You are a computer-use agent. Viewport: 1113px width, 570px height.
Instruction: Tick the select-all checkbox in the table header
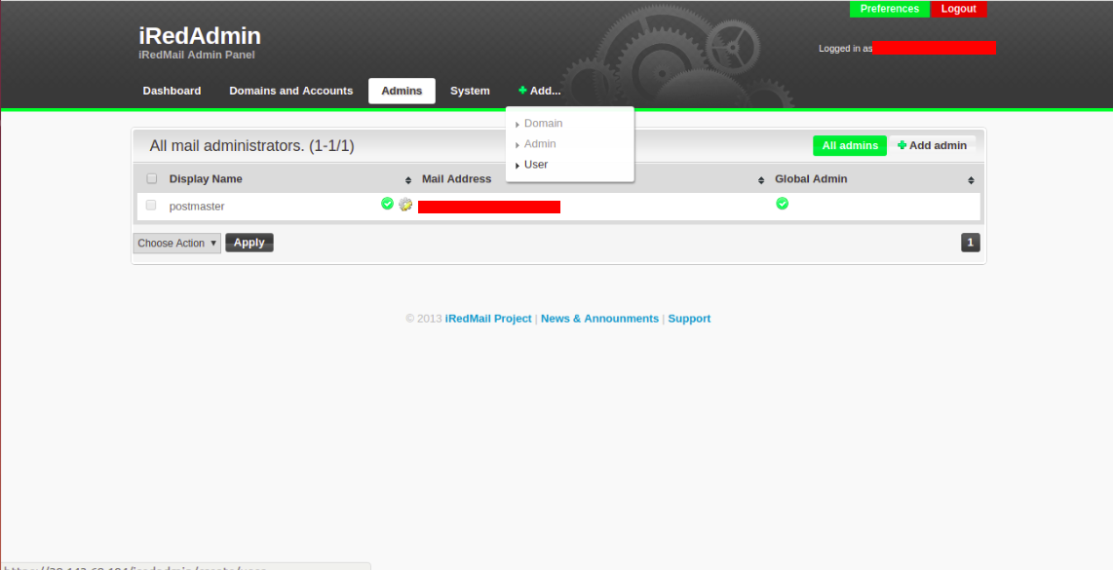click(x=151, y=179)
